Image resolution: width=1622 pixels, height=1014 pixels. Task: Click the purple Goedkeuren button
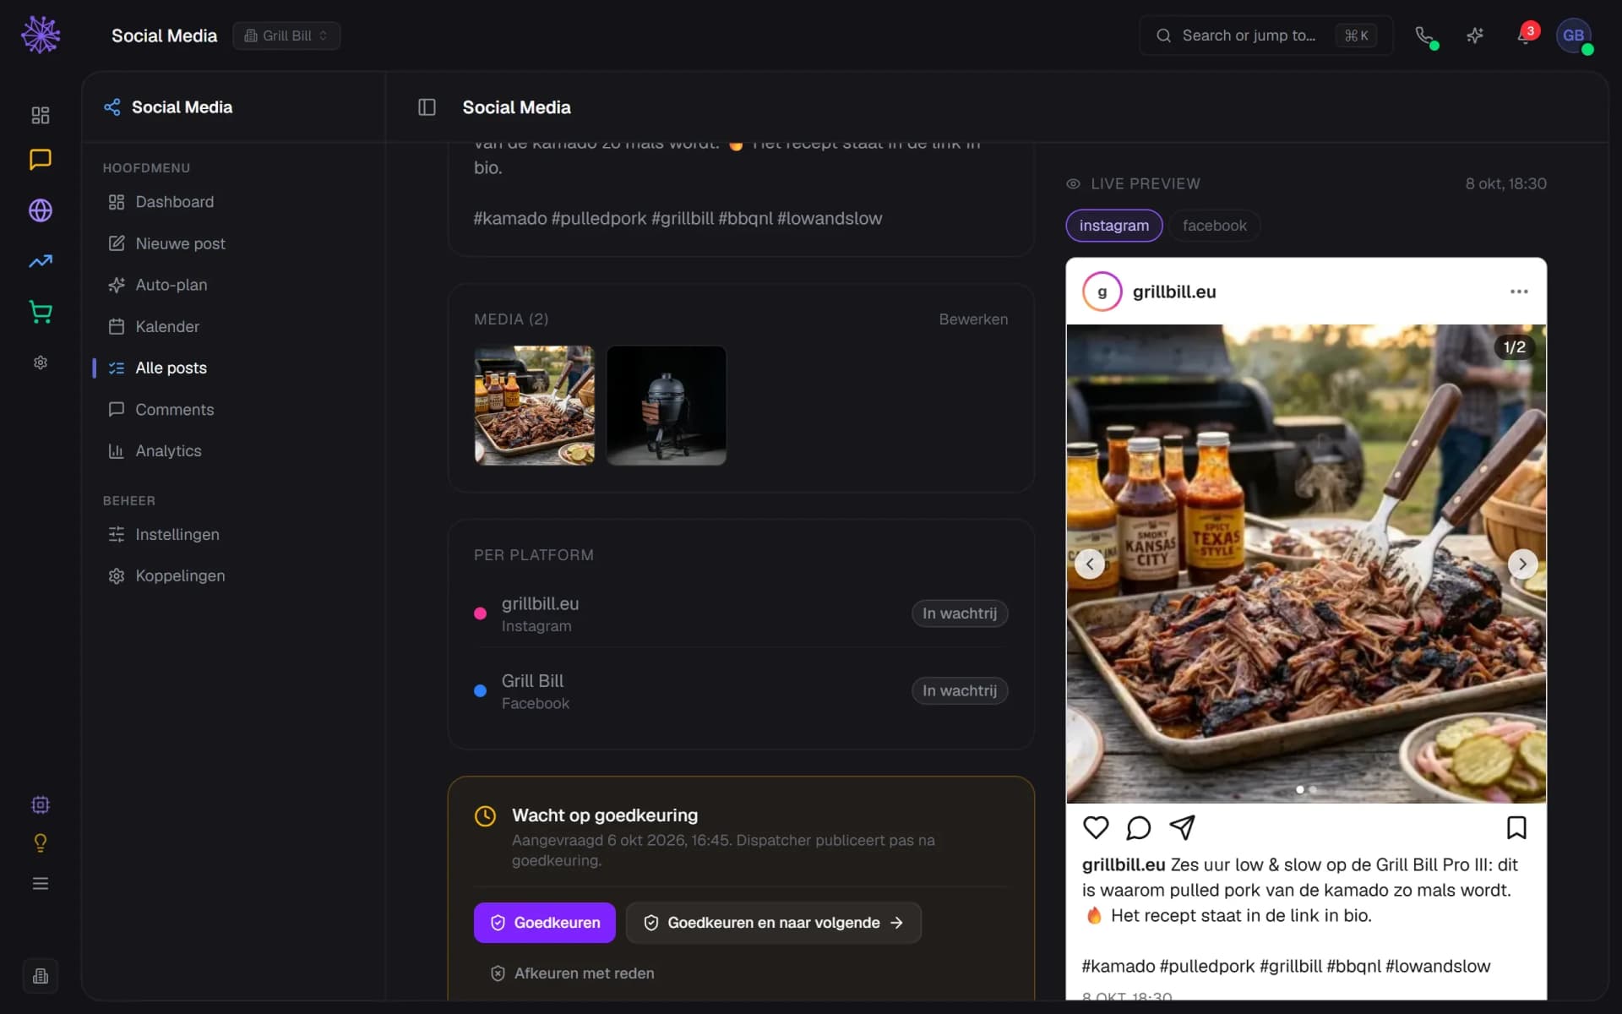545,923
